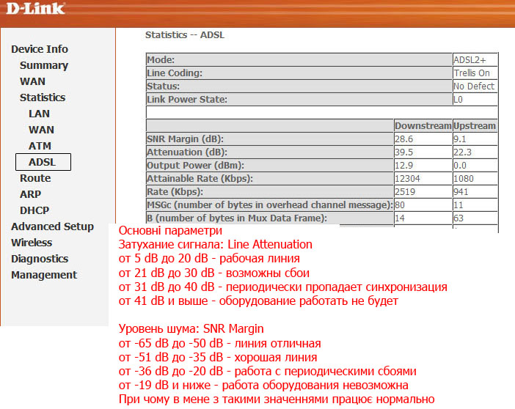Click upstream B value '63'
The image size is (515, 409).
pos(459,218)
